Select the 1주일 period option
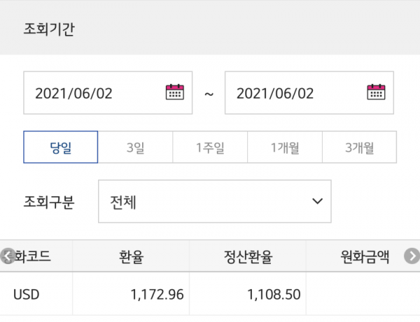 pyautogui.click(x=210, y=147)
